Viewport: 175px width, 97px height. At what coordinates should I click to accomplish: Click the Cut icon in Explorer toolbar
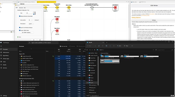tap(95, 46)
